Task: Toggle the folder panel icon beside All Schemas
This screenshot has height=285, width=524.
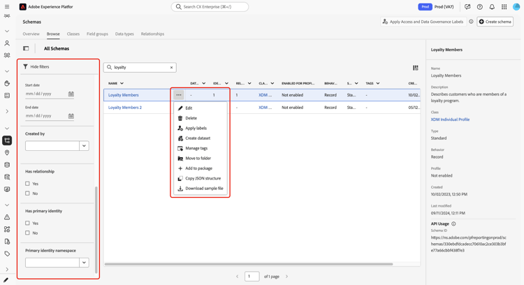Action: 26,48
